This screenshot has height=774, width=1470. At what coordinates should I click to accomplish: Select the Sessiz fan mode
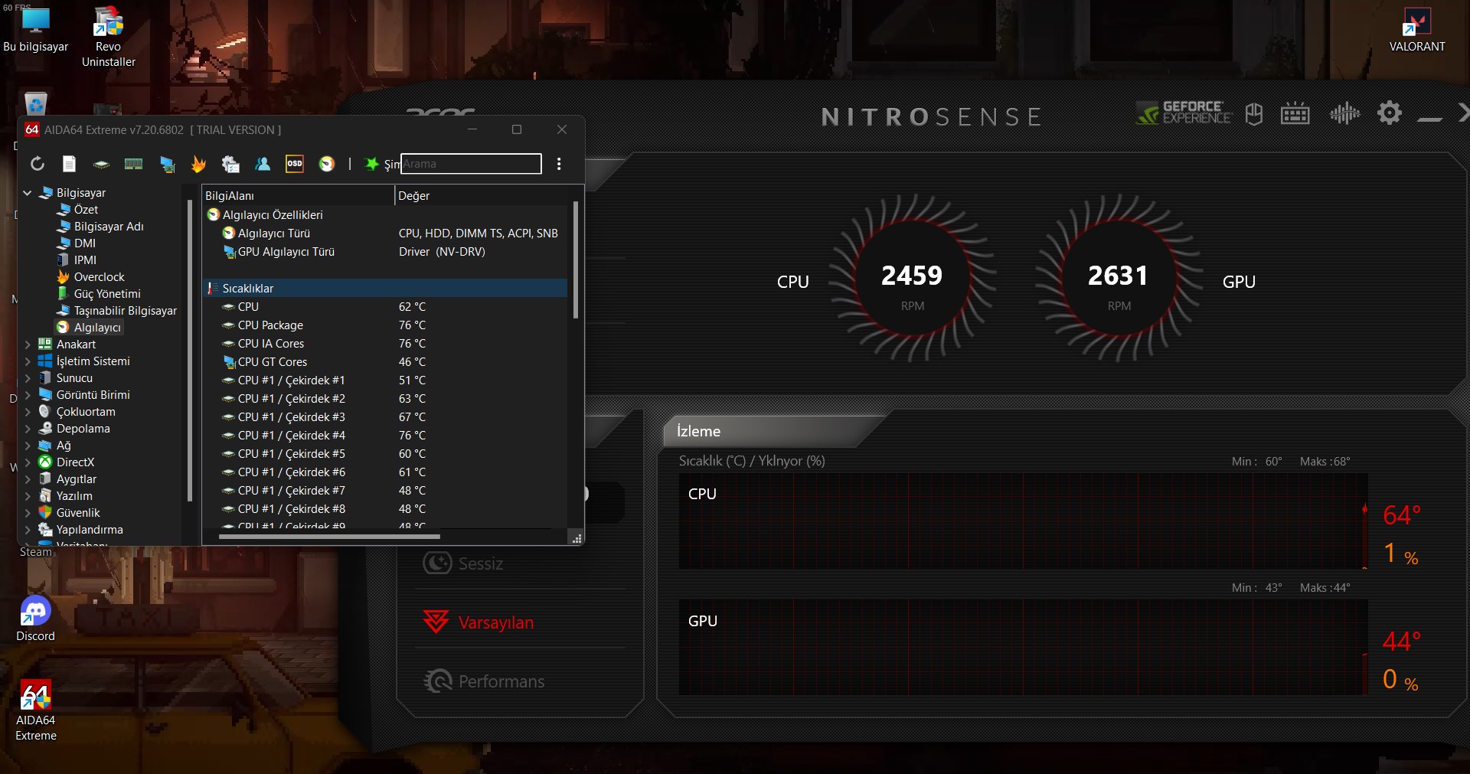463,563
